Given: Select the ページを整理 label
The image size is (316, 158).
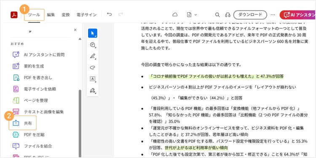Looking at the screenshot, I should 36,100.
